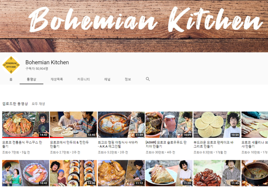Click the 업로드한 동영상 section heading
Viewport: 268px width, 188px height.
click(x=15, y=104)
